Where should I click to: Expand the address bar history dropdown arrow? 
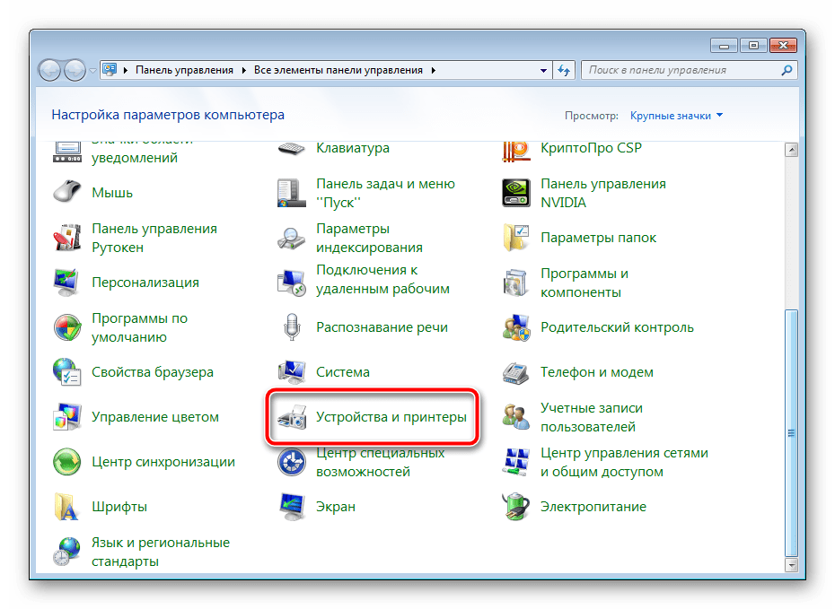point(543,70)
